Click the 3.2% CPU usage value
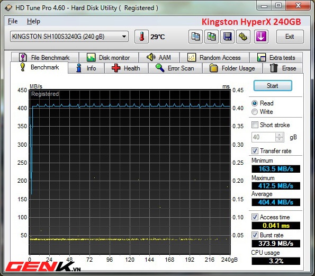315x276 pixels. [x=276, y=261]
